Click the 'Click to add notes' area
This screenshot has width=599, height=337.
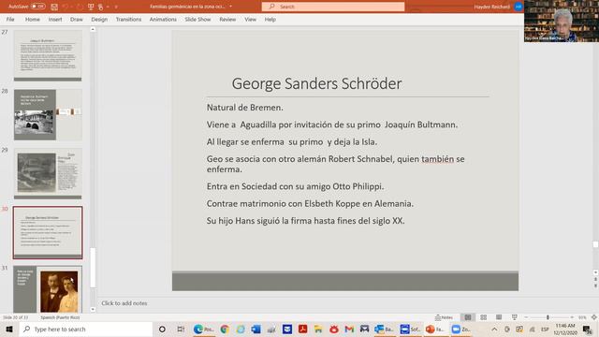point(124,303)
